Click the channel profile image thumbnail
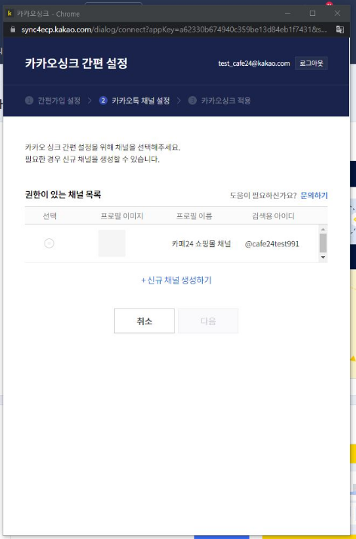 coord(112,243)
